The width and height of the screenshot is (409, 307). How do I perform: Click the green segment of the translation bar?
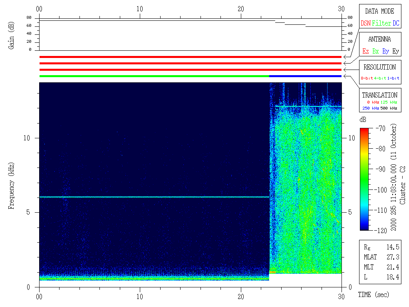(x=154, y=76)
